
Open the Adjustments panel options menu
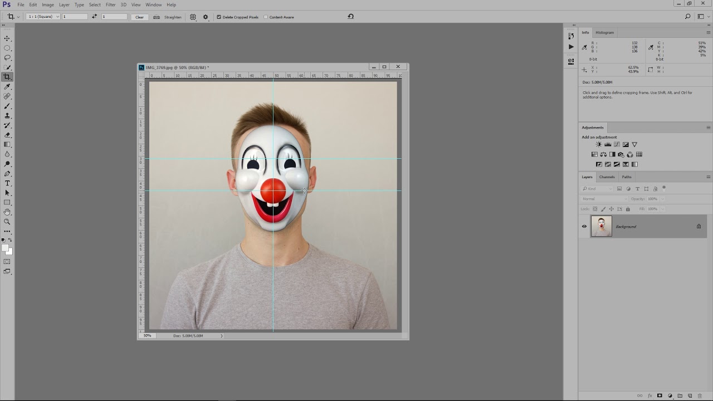point(709,128)
